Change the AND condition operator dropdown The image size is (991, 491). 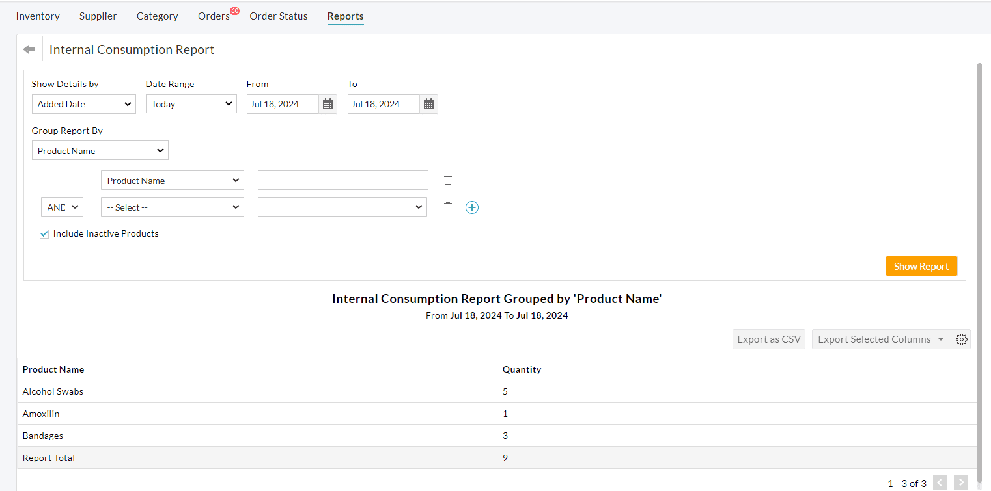click(x=62, y=207)
